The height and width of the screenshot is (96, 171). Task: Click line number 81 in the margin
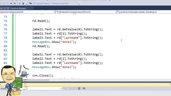pos(5,50)
